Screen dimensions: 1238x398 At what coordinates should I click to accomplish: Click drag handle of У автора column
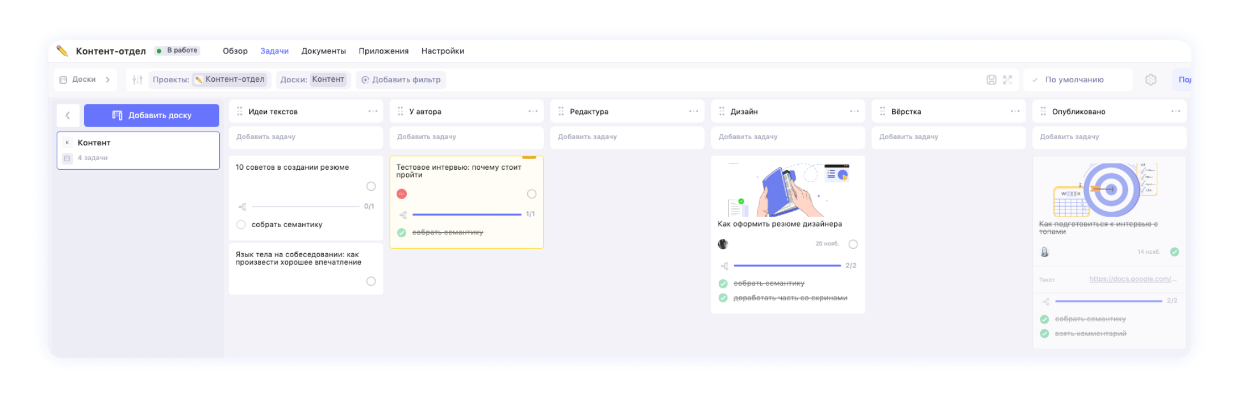pos(401,111)
